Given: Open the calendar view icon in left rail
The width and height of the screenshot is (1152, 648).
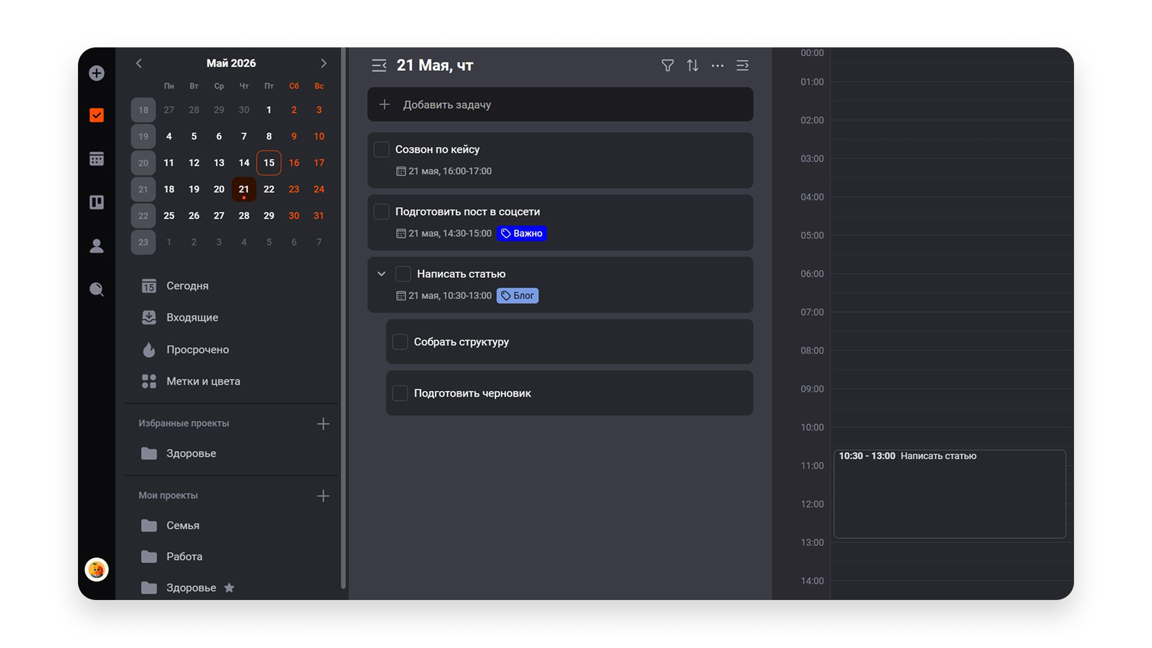Looking at the screenshot, I should (x=97, y=158).
